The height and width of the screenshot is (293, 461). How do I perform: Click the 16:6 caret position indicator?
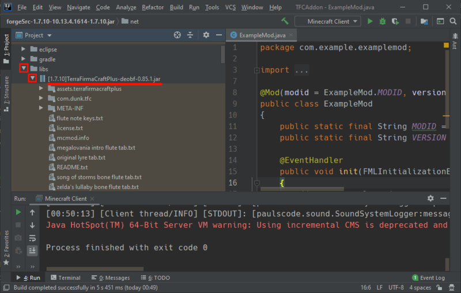pyautogui.click(x=366, y=287)
